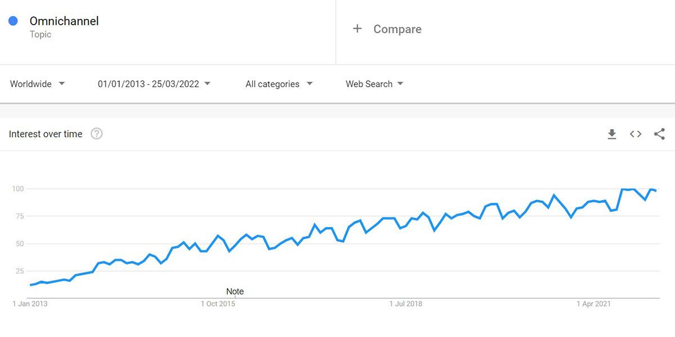The image size is (675, 337).
Task: Expand the Worldwide region dropdown
Action: click(x=38, y=84)
